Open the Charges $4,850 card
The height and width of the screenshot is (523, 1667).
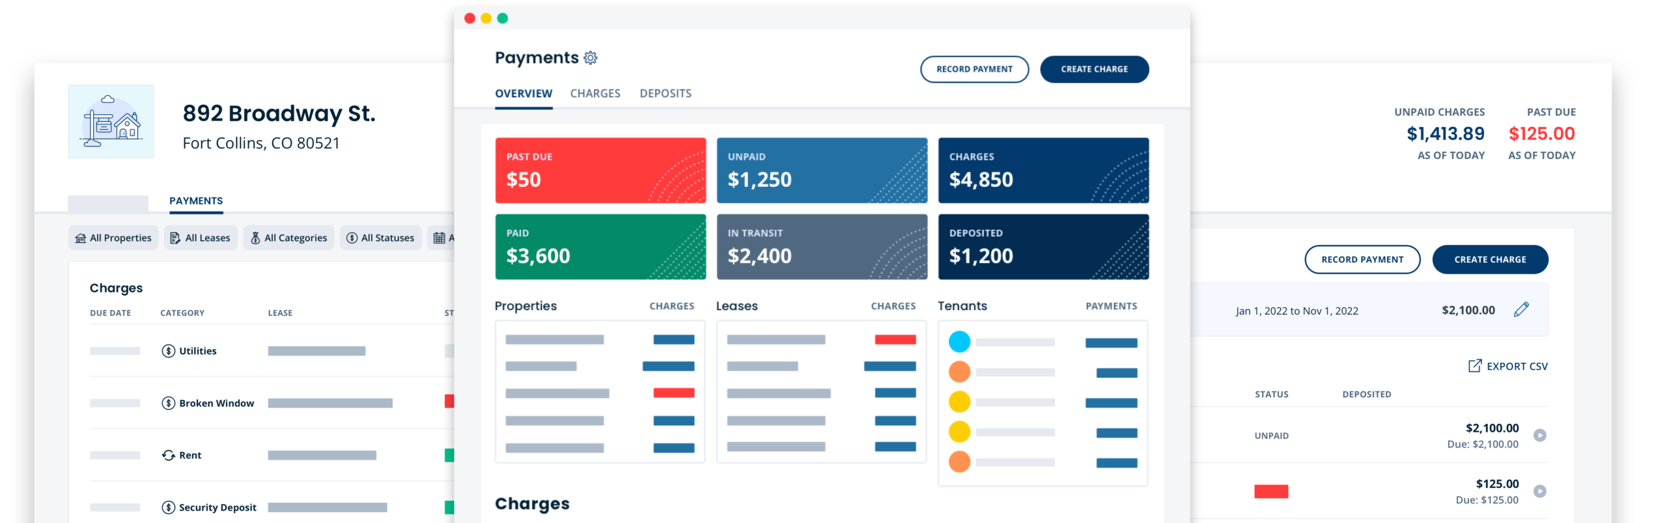(1043, 170)
